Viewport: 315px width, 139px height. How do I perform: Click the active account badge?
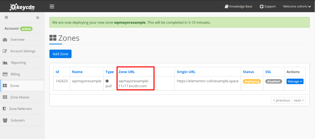pos(26,29)
